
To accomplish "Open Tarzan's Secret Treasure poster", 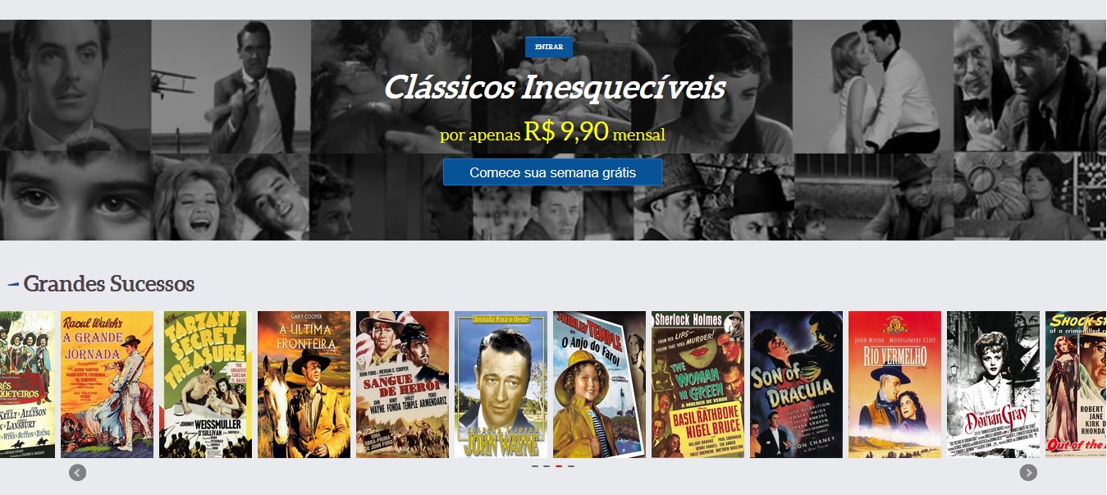I will click(x=205, y=384).
